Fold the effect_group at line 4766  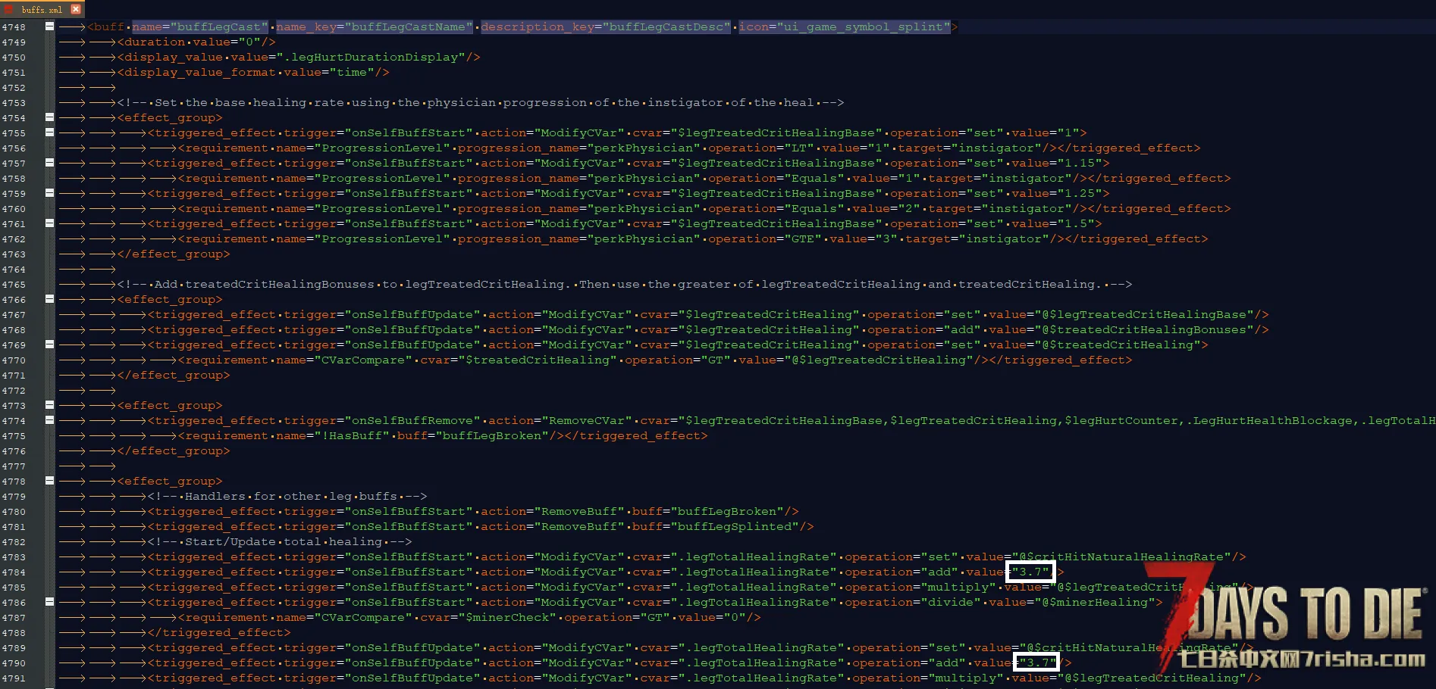point(49,299)
